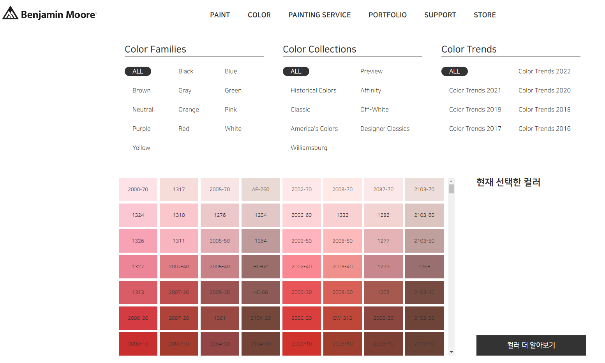The height and width of the screenshot is (363, 605).
Task: Choose the Affinity collection
Action: [x=371, y=90]
